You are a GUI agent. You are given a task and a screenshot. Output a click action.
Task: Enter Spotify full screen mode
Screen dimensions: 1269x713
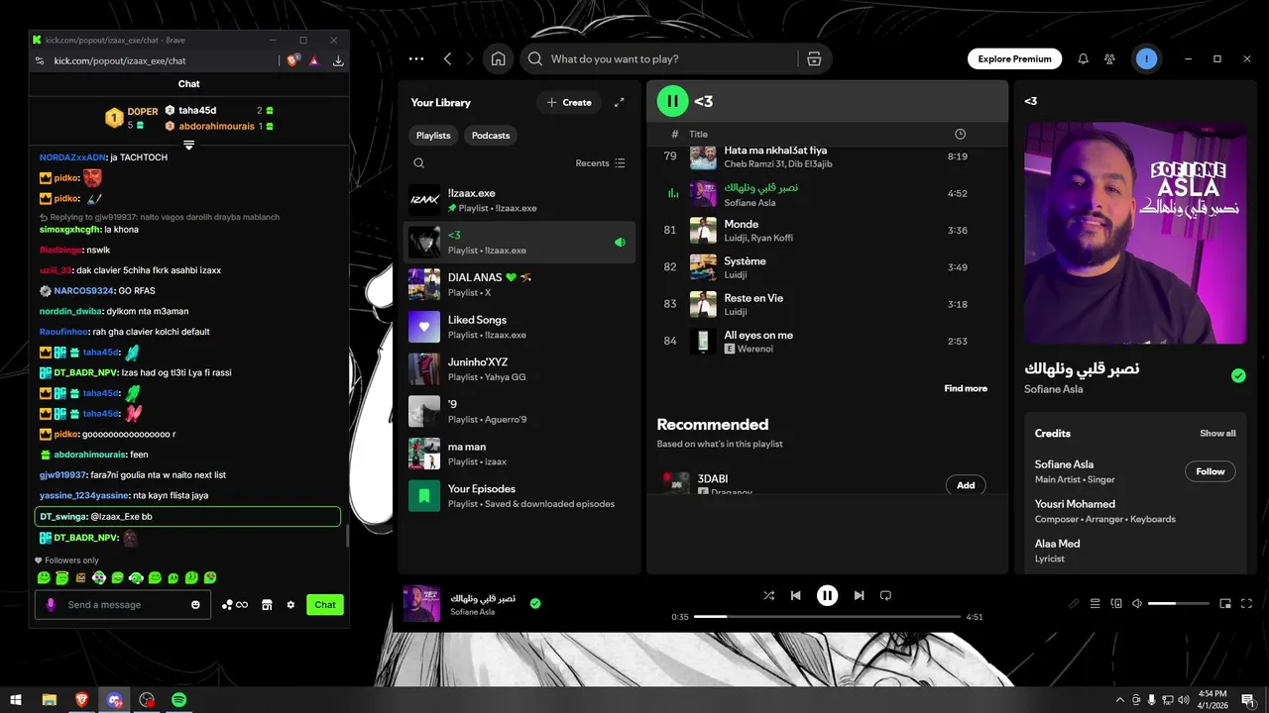[x=1247, y=603]
